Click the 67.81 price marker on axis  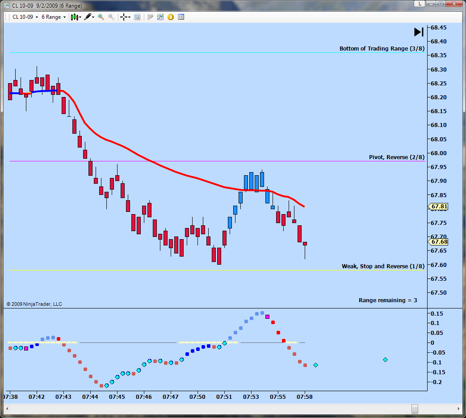coord(438,207)
